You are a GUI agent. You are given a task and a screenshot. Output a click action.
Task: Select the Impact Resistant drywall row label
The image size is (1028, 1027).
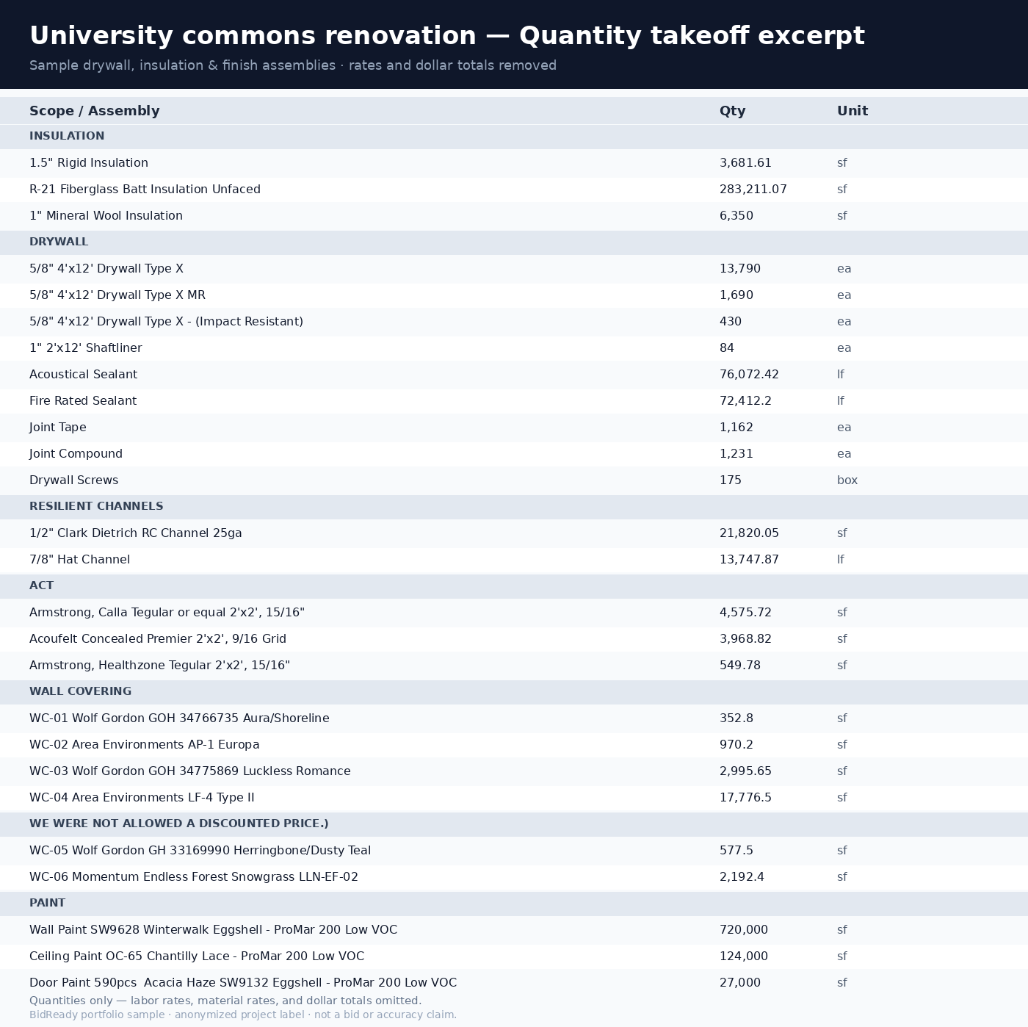click(x=166, y=322)
